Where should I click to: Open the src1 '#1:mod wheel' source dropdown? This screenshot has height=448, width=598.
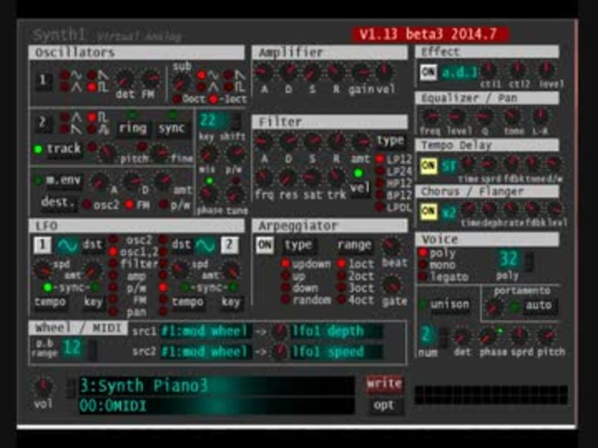tap(205, 331)
